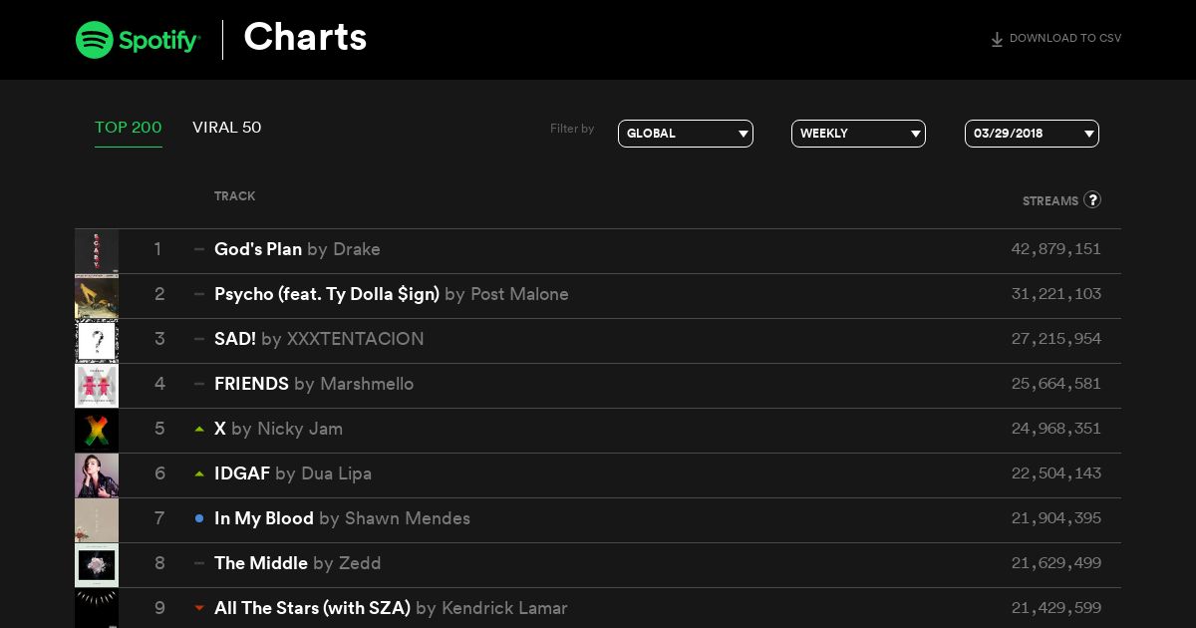Open The Middle by Zedd

click(297, 563)
